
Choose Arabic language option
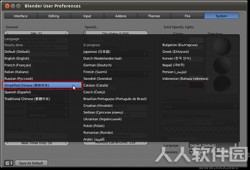pos(94,139)
